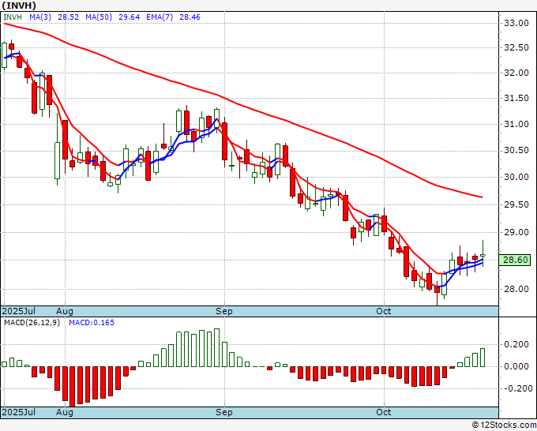537x431 pixels.
Task: Select the 28.00 price axis label
Action: point(516,289)
